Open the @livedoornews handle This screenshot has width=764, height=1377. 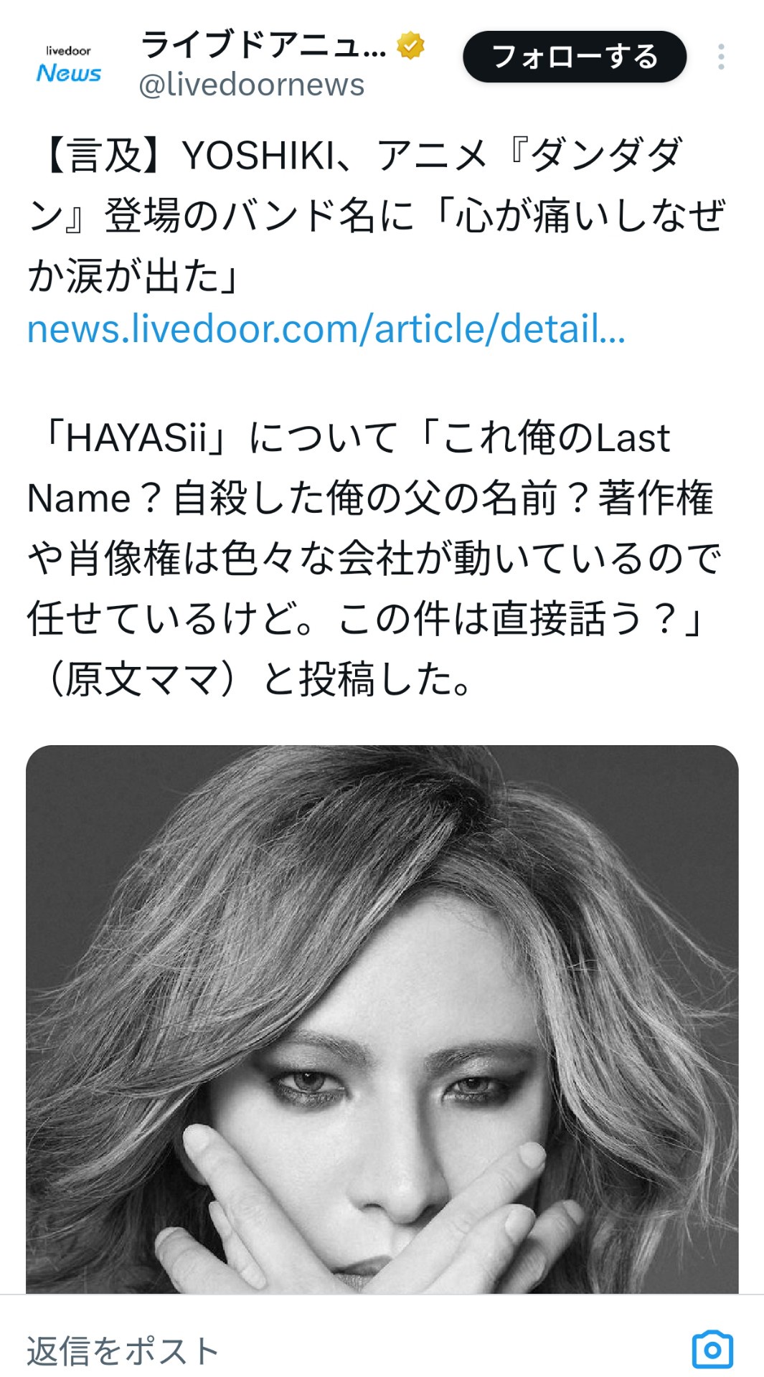tap(252, 85)
